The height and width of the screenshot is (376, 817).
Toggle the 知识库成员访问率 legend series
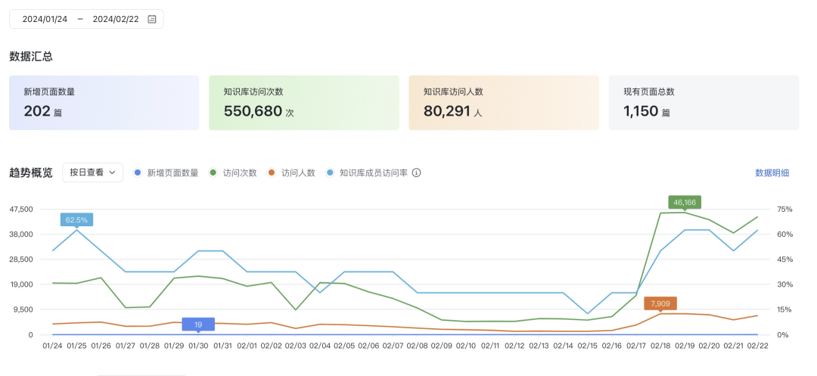[367, 173]
